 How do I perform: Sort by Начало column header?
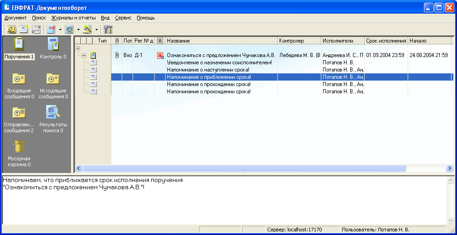point(429,41)
